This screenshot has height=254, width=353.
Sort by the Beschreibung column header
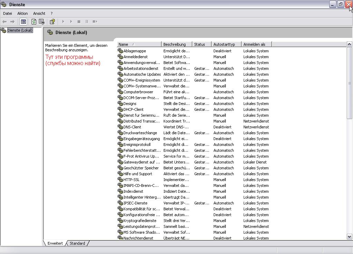177,44
